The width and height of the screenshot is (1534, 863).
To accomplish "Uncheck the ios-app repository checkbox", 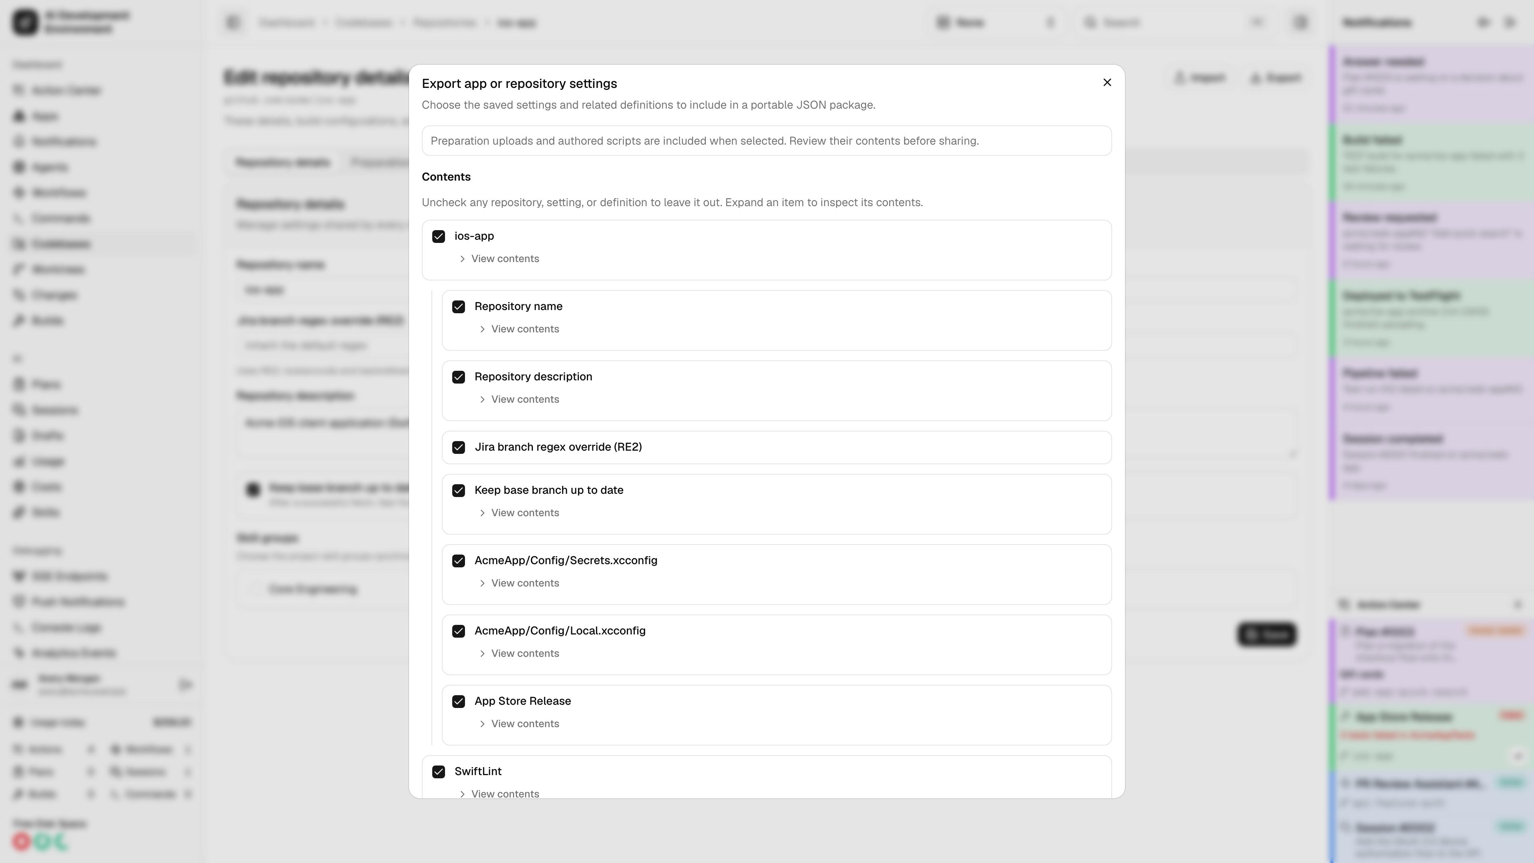I will coord(438,237).
